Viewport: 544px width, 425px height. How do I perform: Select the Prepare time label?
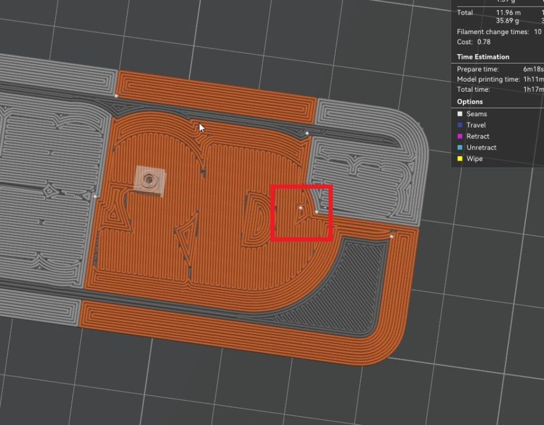coord(478,69)
